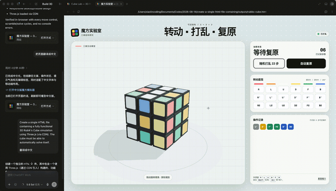The width and height of the screenshot is (336, 191).
Task: Click the rightmost icon in the top right corner
Action: coord(332,4)
